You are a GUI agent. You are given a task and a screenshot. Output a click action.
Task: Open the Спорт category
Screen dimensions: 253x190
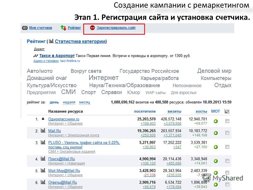(x=89, y=92)
